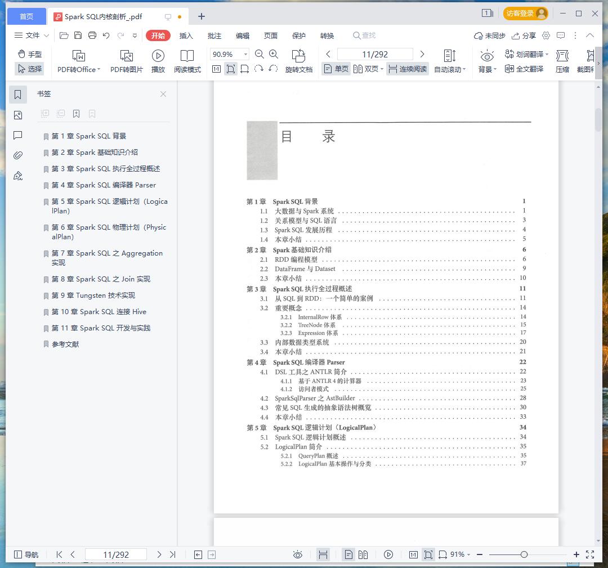
Task: Activate the select tool (选择)
Action: click(30, 69)
